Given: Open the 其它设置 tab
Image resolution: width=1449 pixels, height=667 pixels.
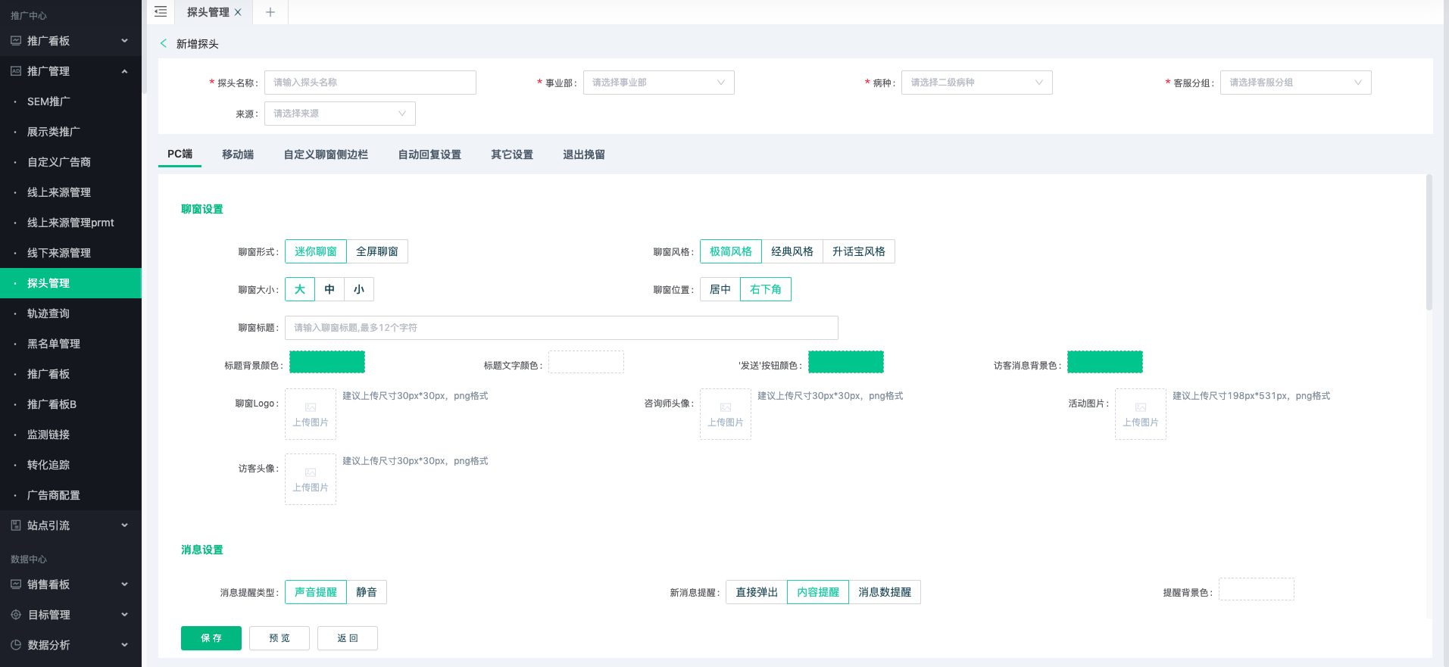Looking at the screenshot, I should pos(512,154).
